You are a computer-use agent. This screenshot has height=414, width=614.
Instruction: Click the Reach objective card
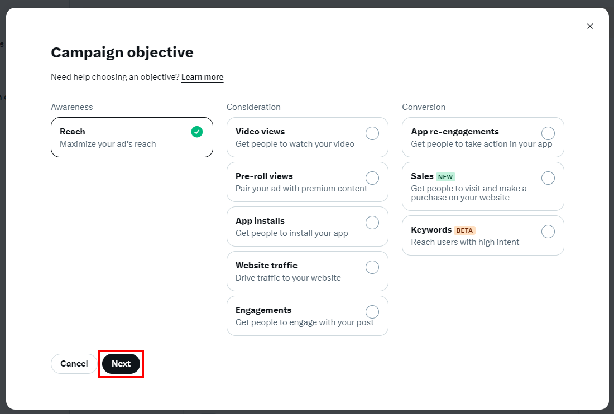pyautogui.click(x=132, y=137)
